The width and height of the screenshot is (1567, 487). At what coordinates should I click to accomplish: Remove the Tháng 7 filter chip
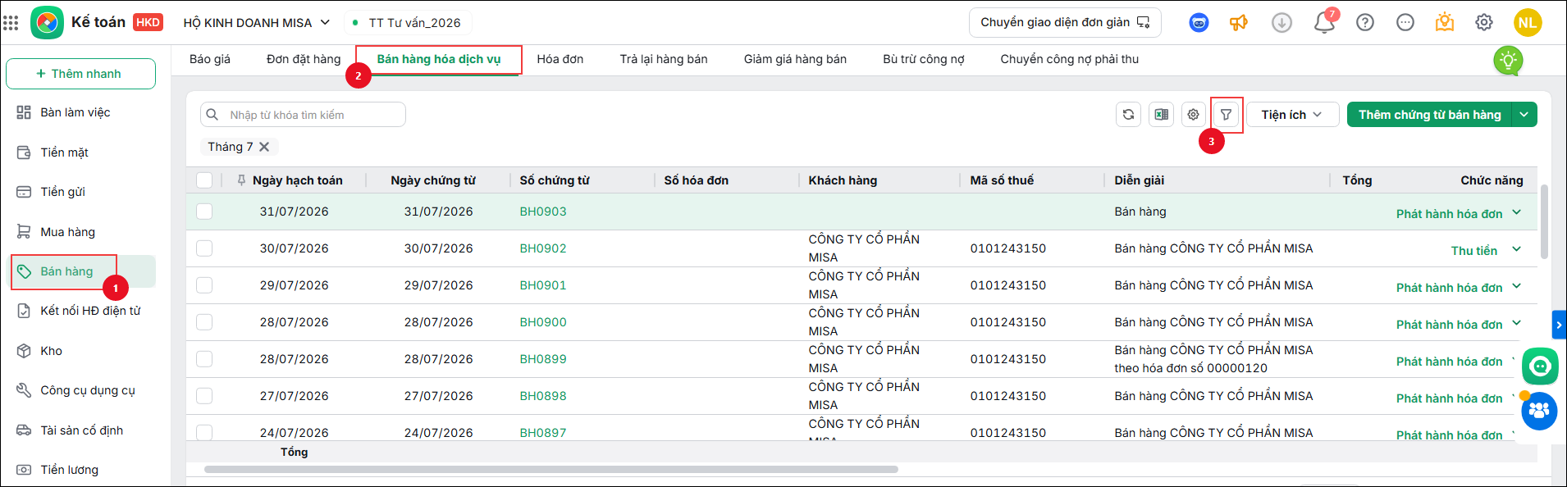coord(264,147)
